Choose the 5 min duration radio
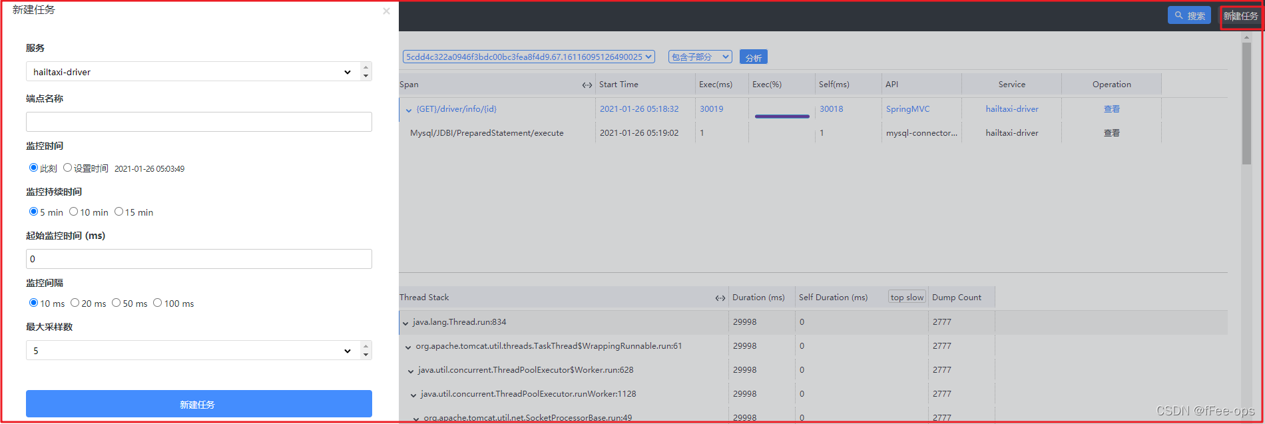 (33, 212)
